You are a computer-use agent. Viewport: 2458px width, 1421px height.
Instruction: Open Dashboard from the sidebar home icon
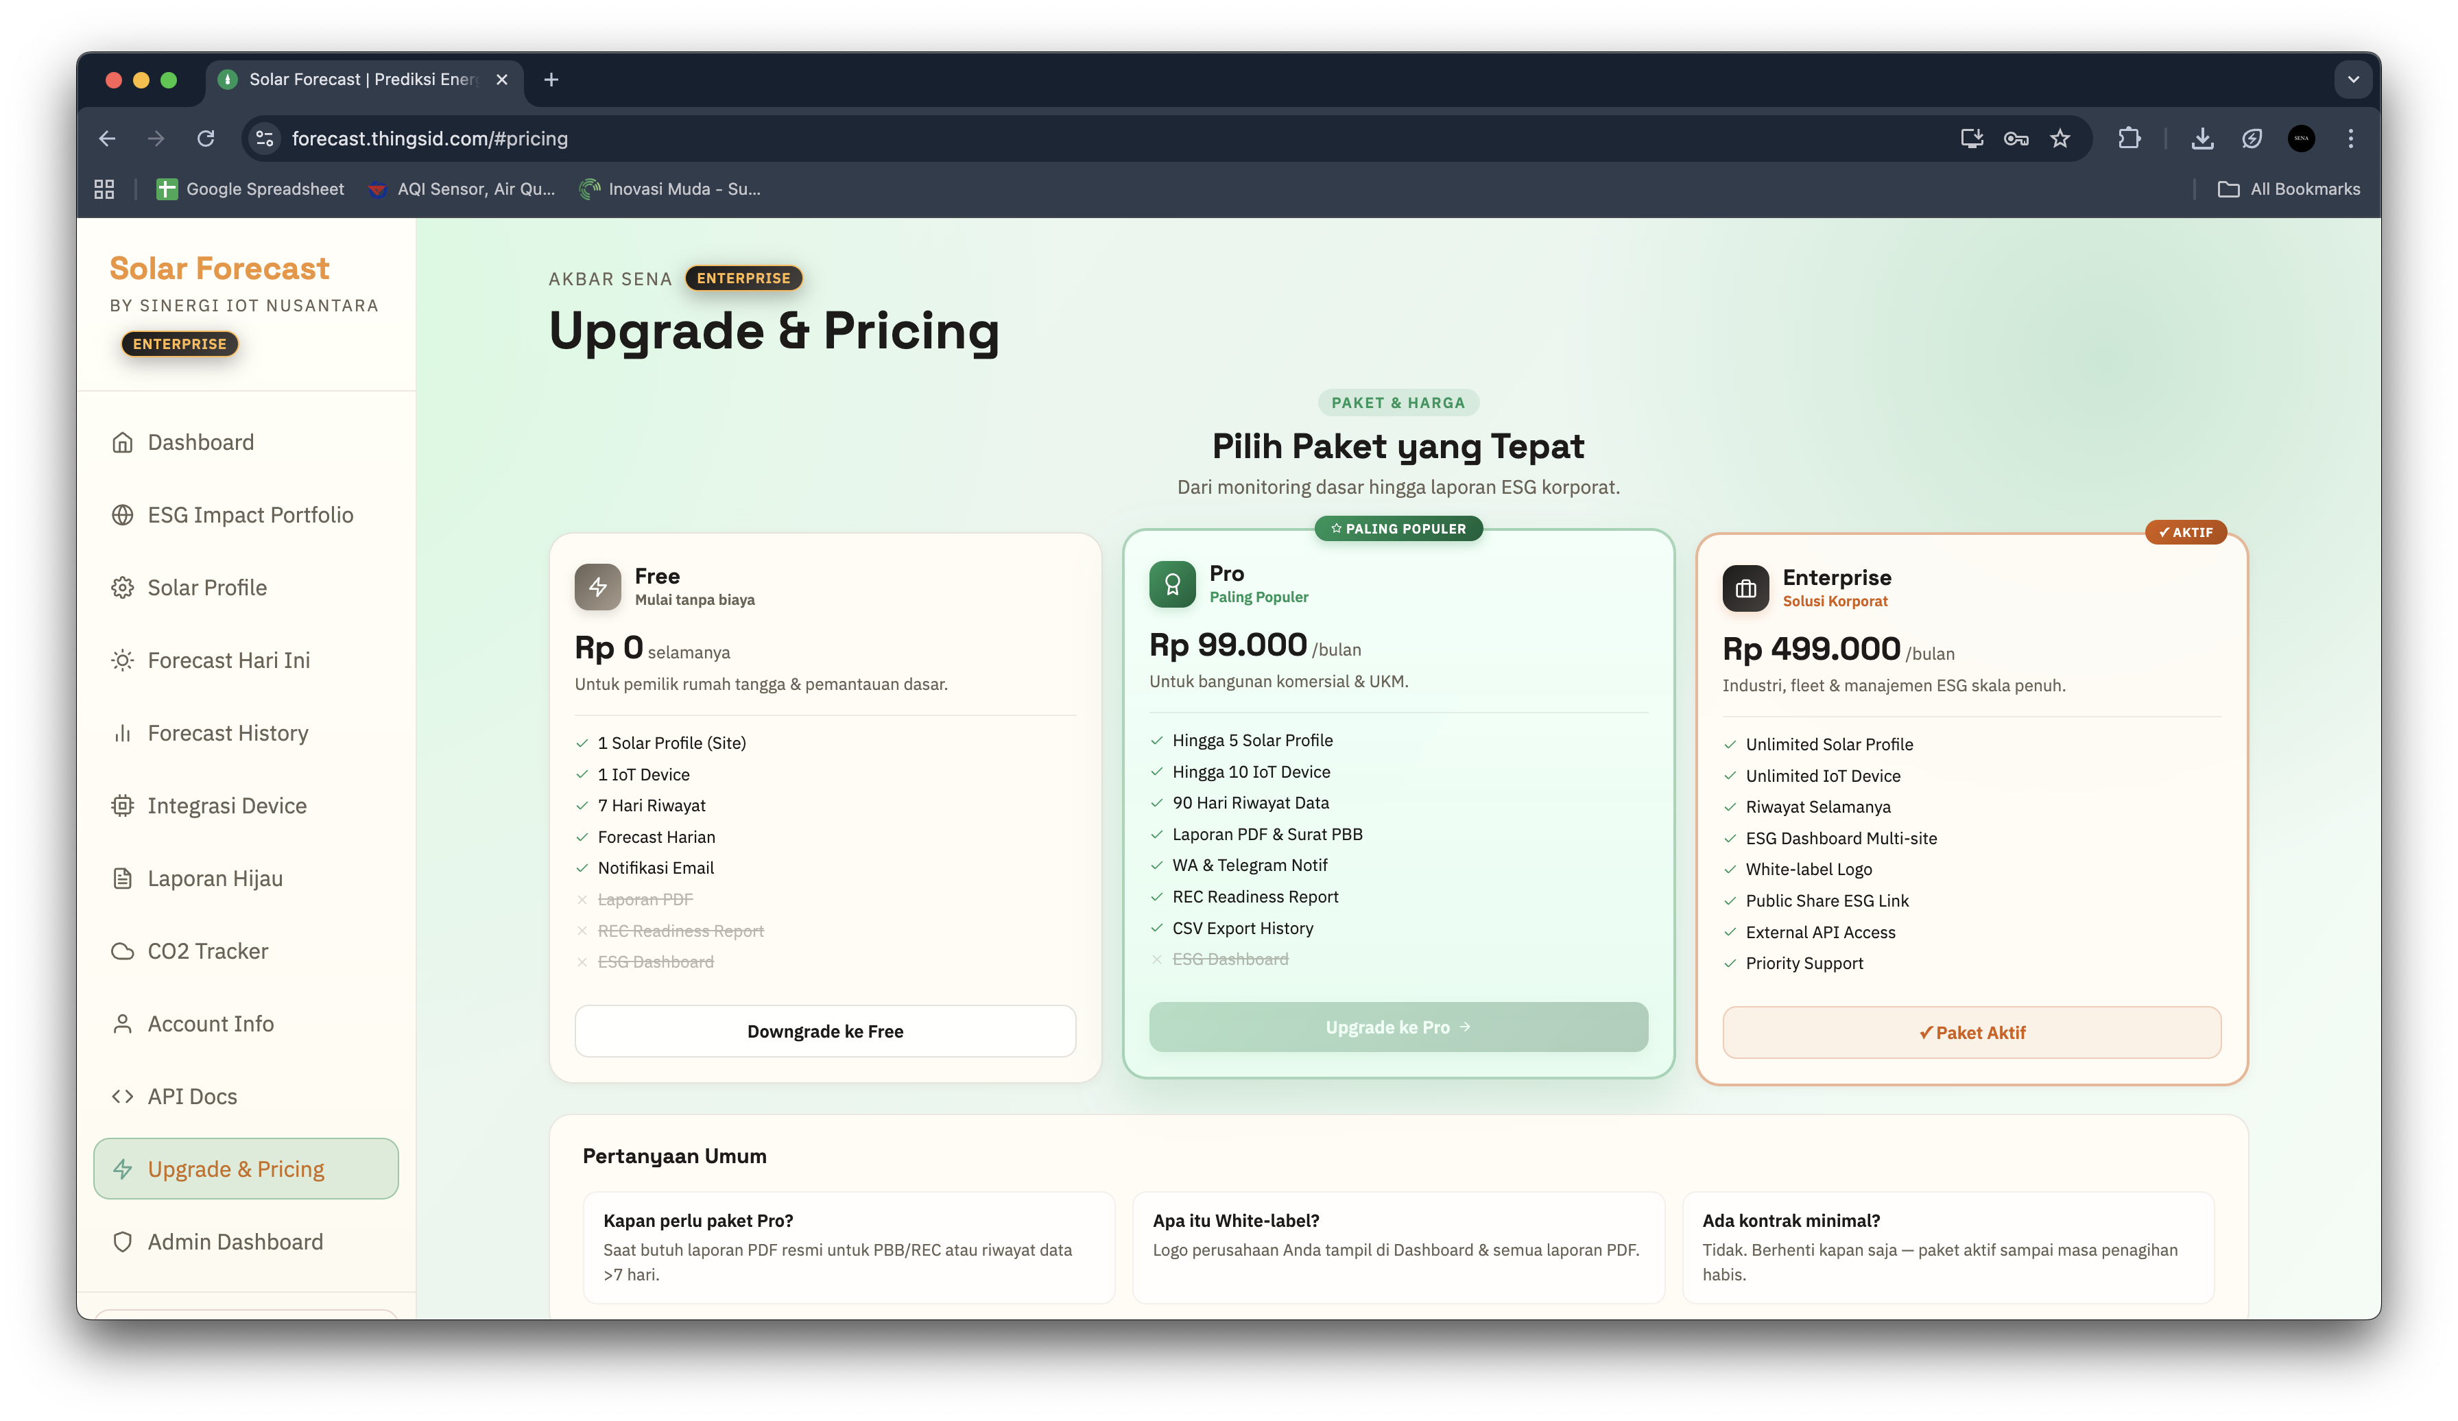[x=123, y=442]
